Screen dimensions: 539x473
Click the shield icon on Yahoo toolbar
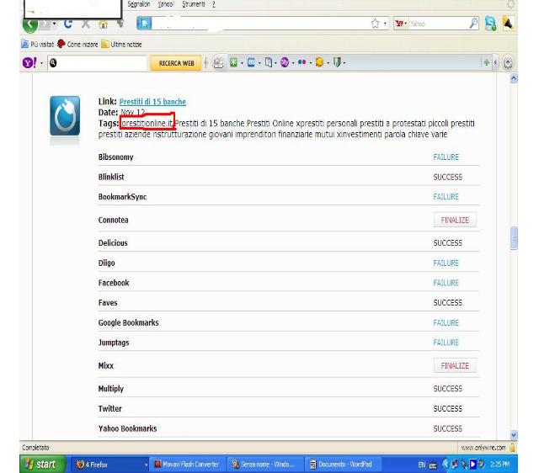click(x=337, y=62)
